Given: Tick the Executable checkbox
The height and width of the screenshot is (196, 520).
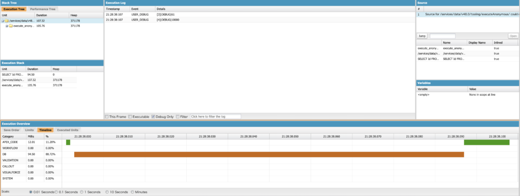Looking at the screenshot, I should coord(130,116).
